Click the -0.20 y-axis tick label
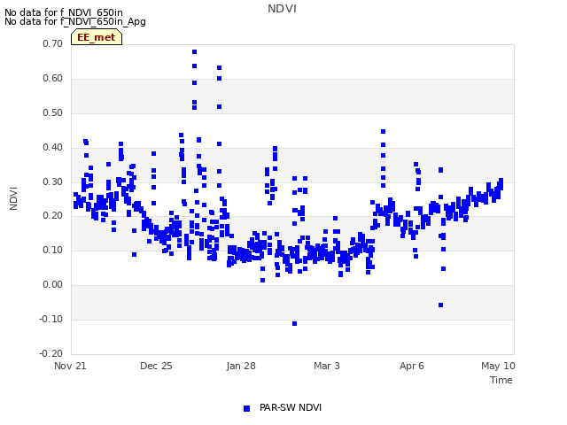The height and width of the screenshot is (425, 567). coord(51,353)
